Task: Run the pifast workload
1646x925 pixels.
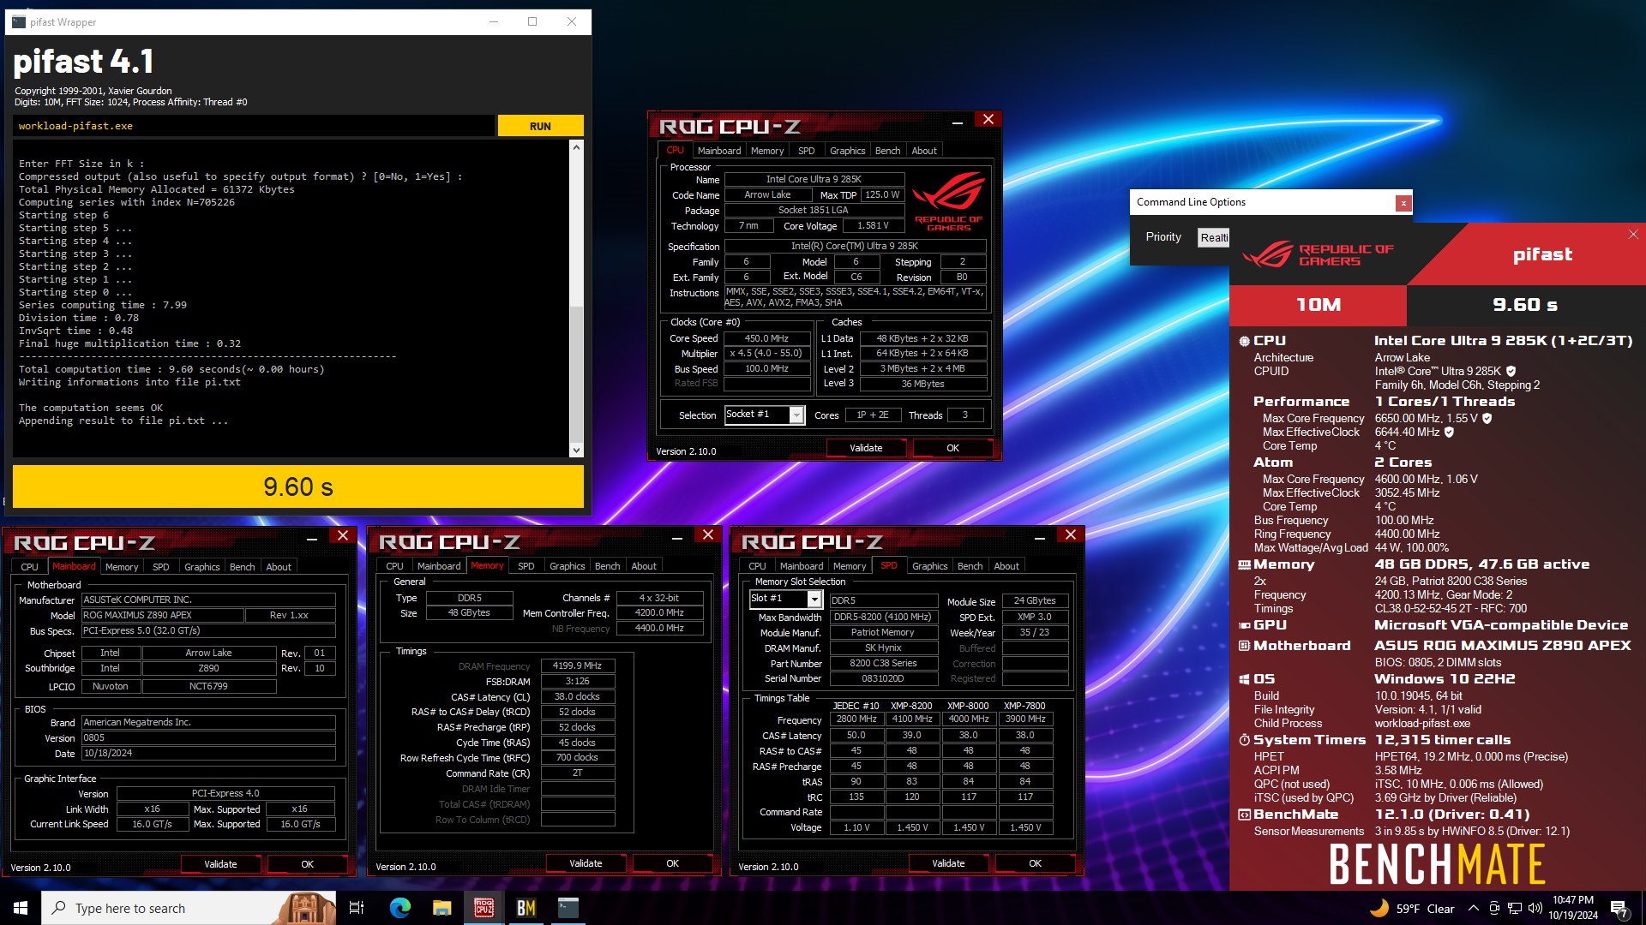Action: (x=540, y=126)
